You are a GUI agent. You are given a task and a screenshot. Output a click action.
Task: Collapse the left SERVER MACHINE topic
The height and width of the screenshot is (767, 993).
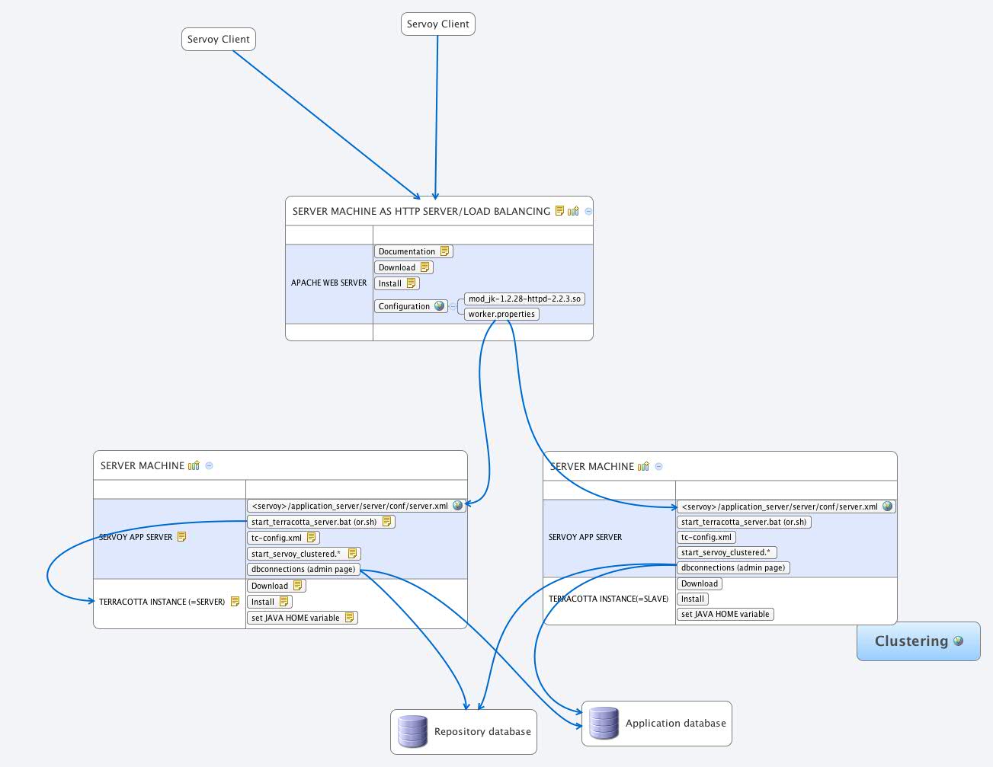point(208,465)
